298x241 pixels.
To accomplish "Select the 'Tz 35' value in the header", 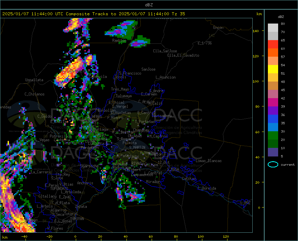I will click(x=178, y=14).
